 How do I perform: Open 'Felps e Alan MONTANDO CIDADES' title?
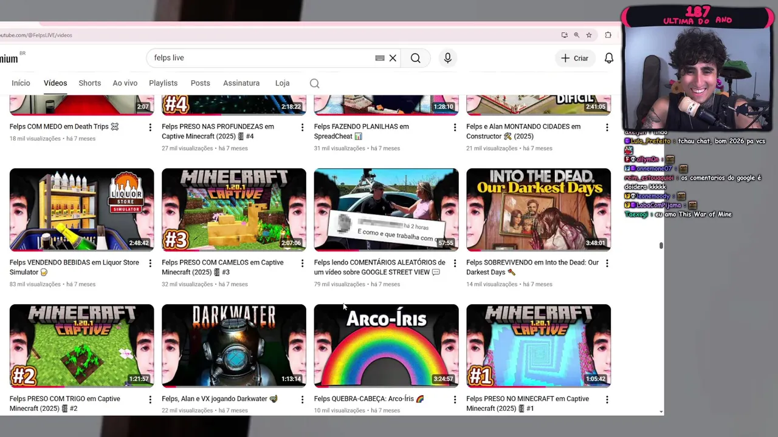point(523,132)
